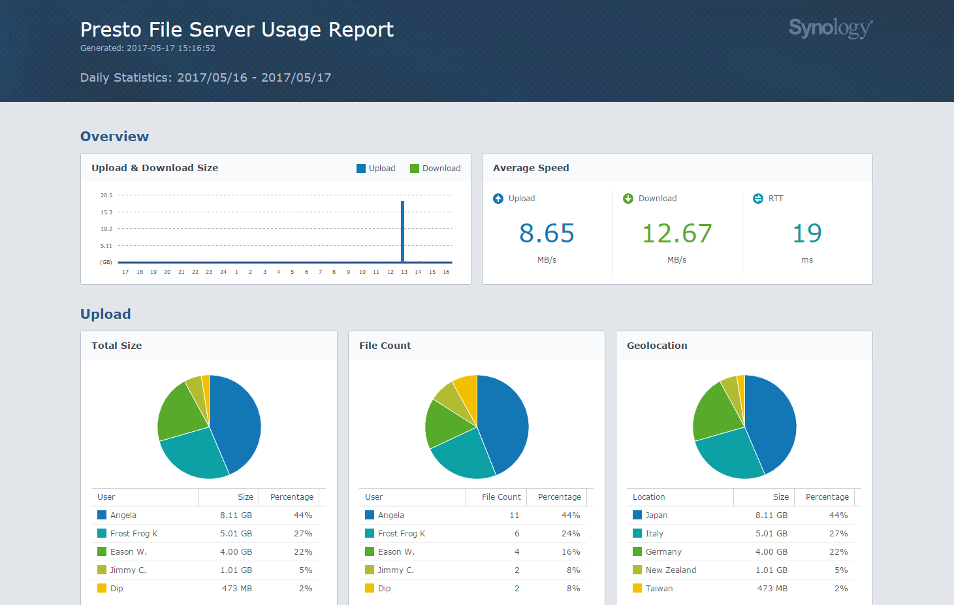Sort File Count table by Percentage column

pos(559,497)
